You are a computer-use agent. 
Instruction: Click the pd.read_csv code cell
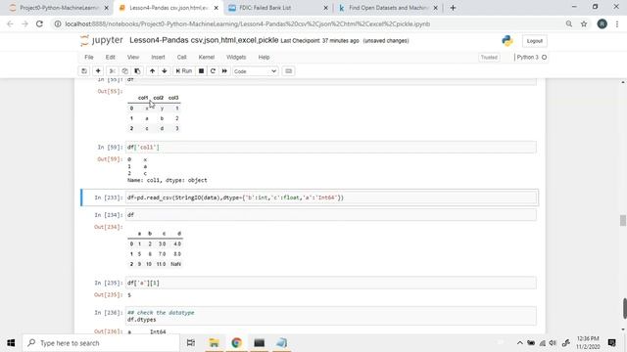[x=331, y=198]
